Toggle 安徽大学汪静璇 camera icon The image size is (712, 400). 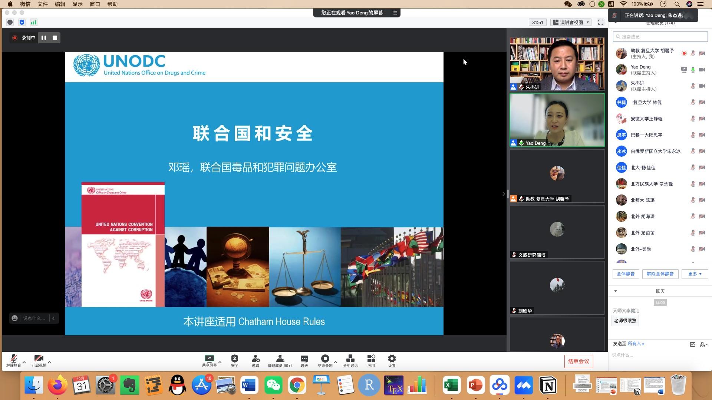(702, 119)
